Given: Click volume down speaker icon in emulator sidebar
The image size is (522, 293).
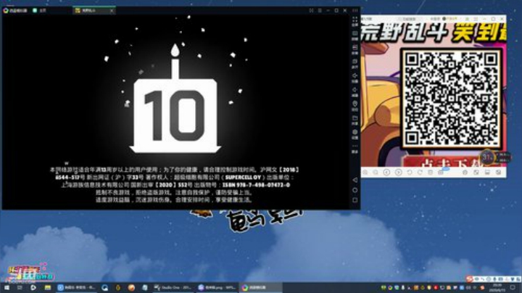Looking at the screenshot, I should (355, 91).
